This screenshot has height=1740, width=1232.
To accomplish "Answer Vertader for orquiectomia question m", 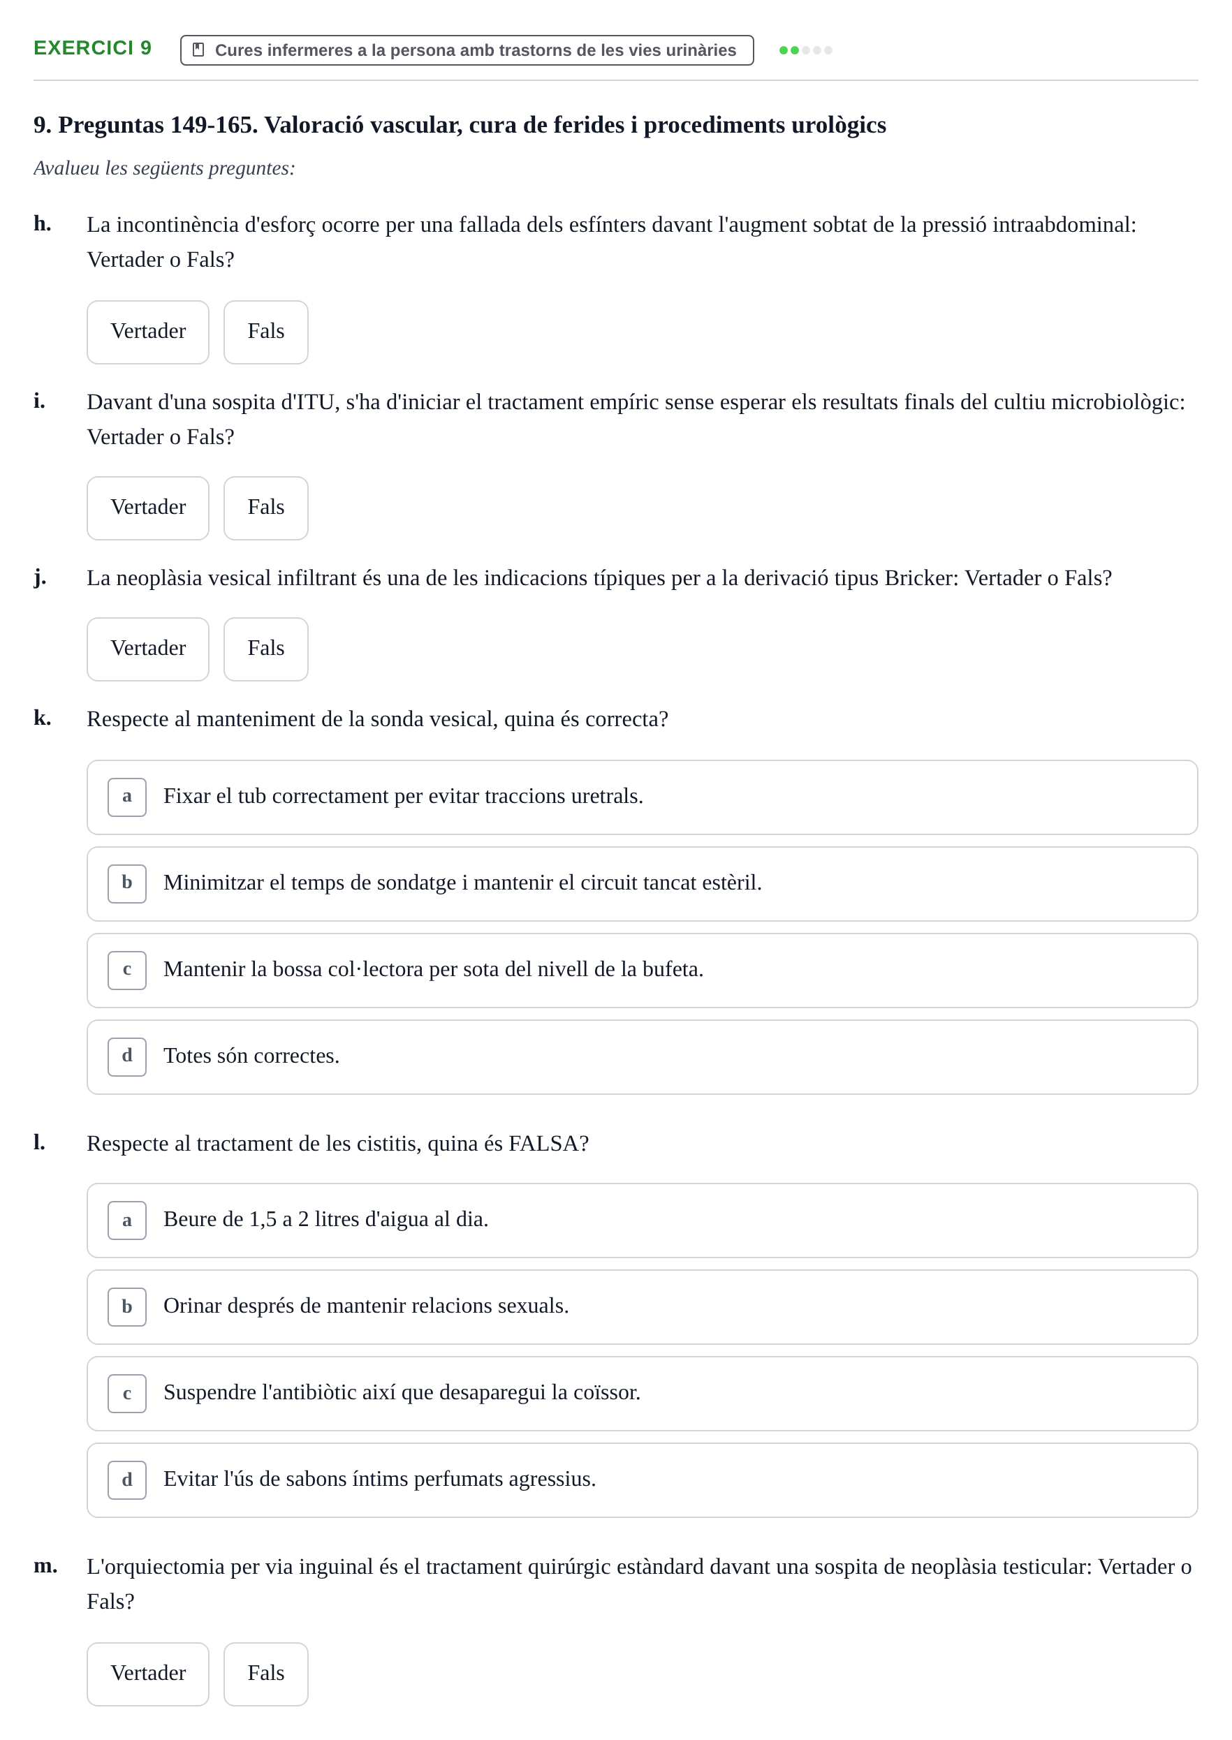I will coord(148,1674).
